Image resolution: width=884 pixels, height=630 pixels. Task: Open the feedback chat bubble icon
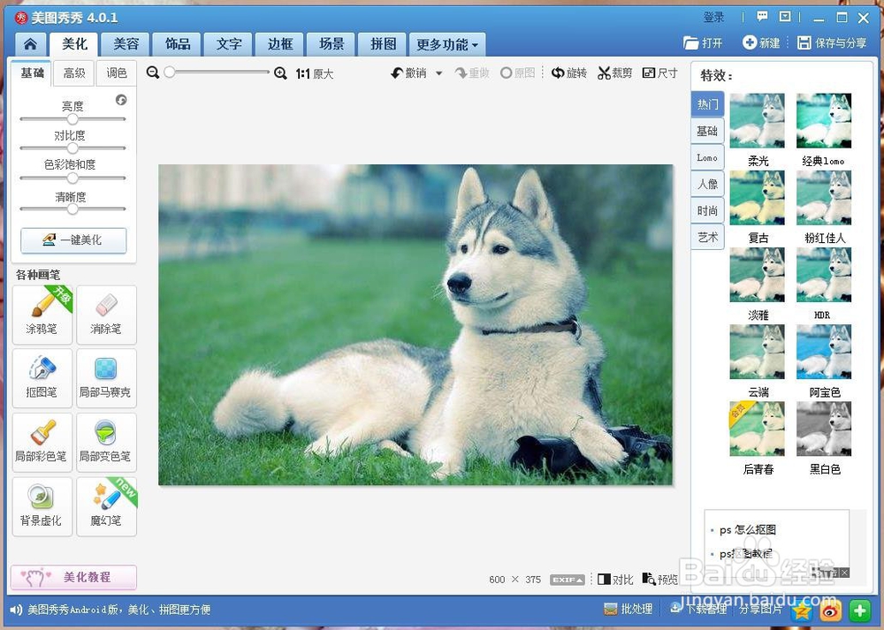pos(762,16)
